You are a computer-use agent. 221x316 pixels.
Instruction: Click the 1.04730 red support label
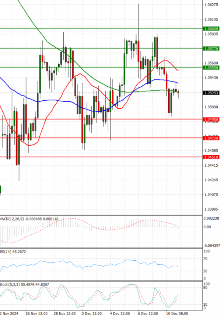pos(211,138)
